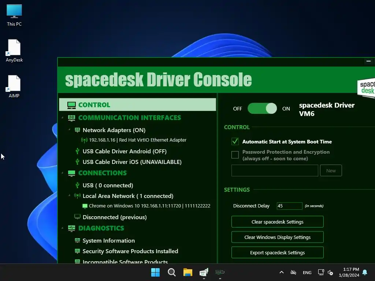Viewport: 375px width, 281px height.
Task: Click the password text field
Action: pos(275,171)
